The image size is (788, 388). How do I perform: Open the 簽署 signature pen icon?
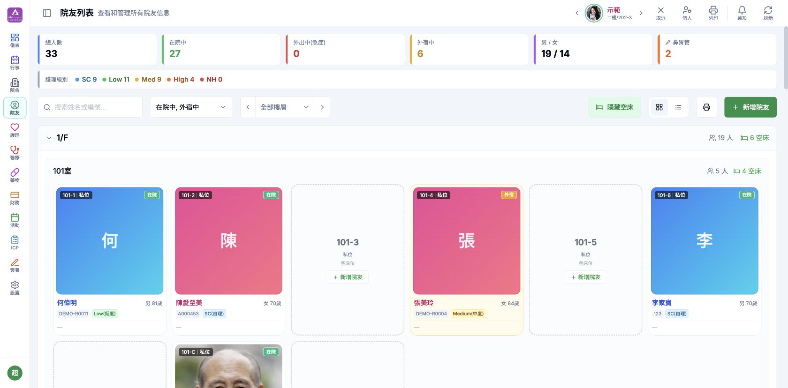15,265
